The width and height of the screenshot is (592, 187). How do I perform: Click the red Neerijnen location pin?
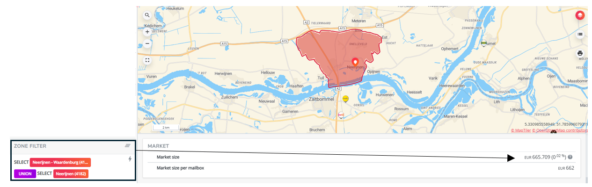pyautogui.click(x=355, y=62)
